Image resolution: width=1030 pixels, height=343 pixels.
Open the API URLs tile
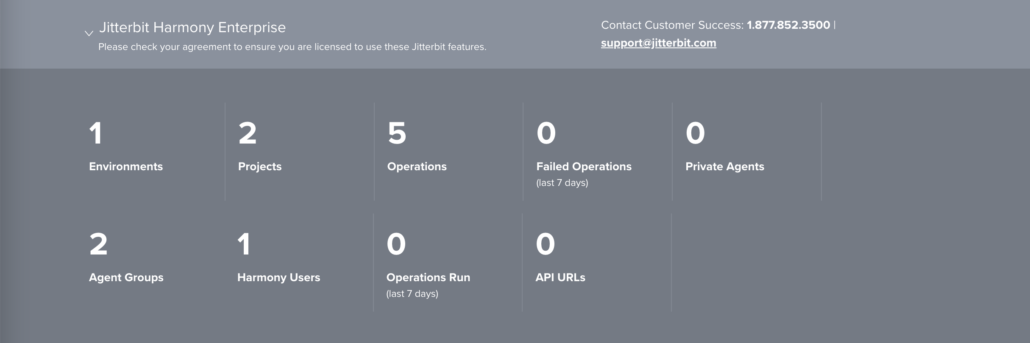[597, 263]
